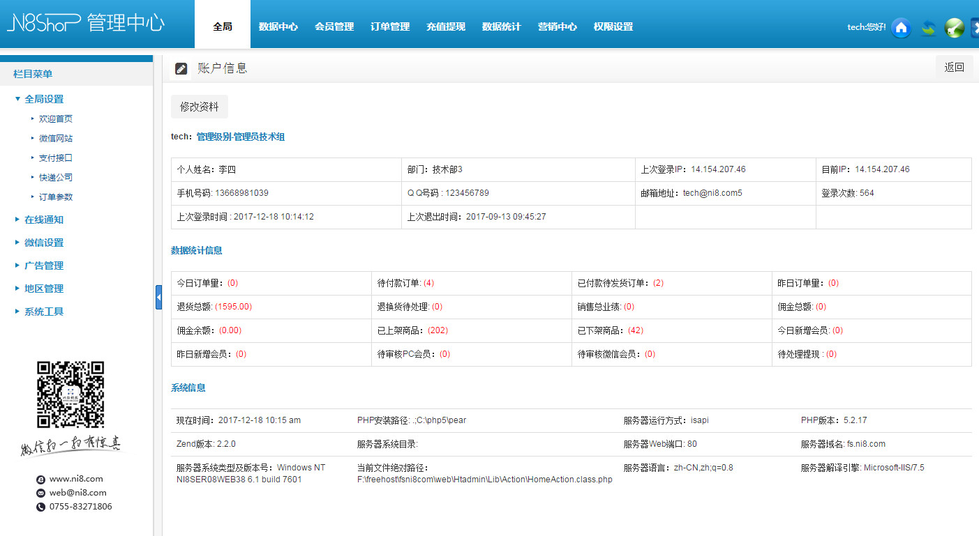
Task: Click the N8Shop 管理中心 logo
Action: pyautogui.click(x=85, y=23)
